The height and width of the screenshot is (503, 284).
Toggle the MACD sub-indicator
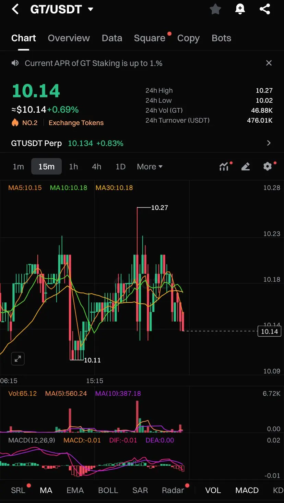tap(247, 490)
